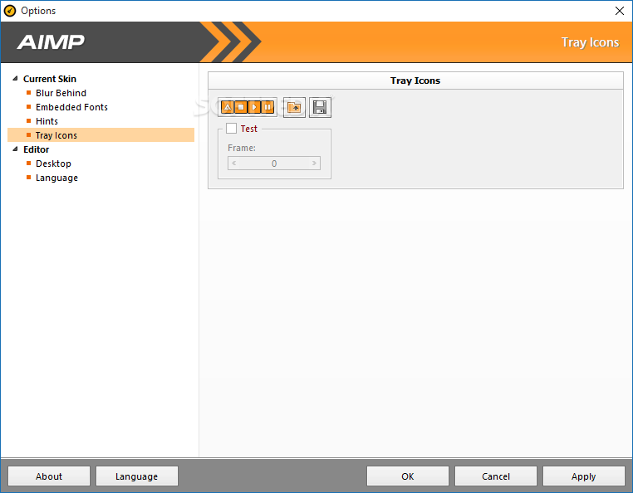Image resolution: width=633 pixels, height=493 pixels.
Task: Click the AIMP logo in banner
Action: 51,42
